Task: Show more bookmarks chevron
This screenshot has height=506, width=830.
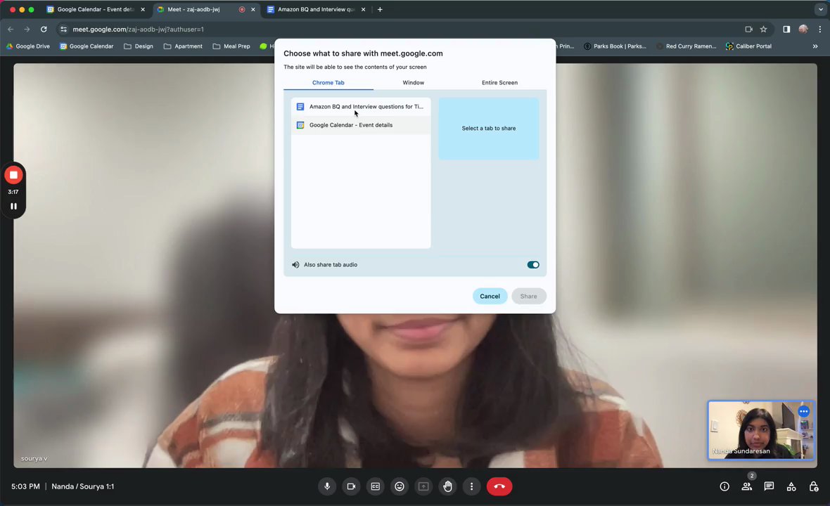Action: 815,46
